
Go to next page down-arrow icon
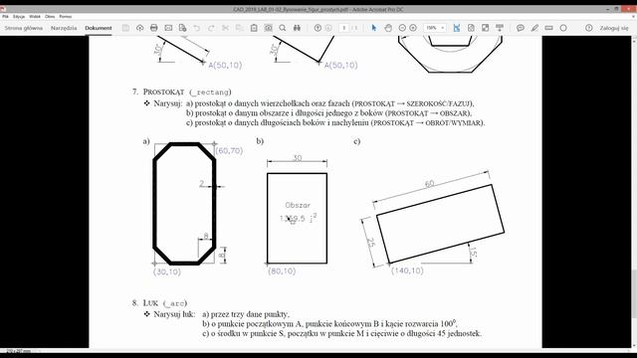[x=328, y=28]
